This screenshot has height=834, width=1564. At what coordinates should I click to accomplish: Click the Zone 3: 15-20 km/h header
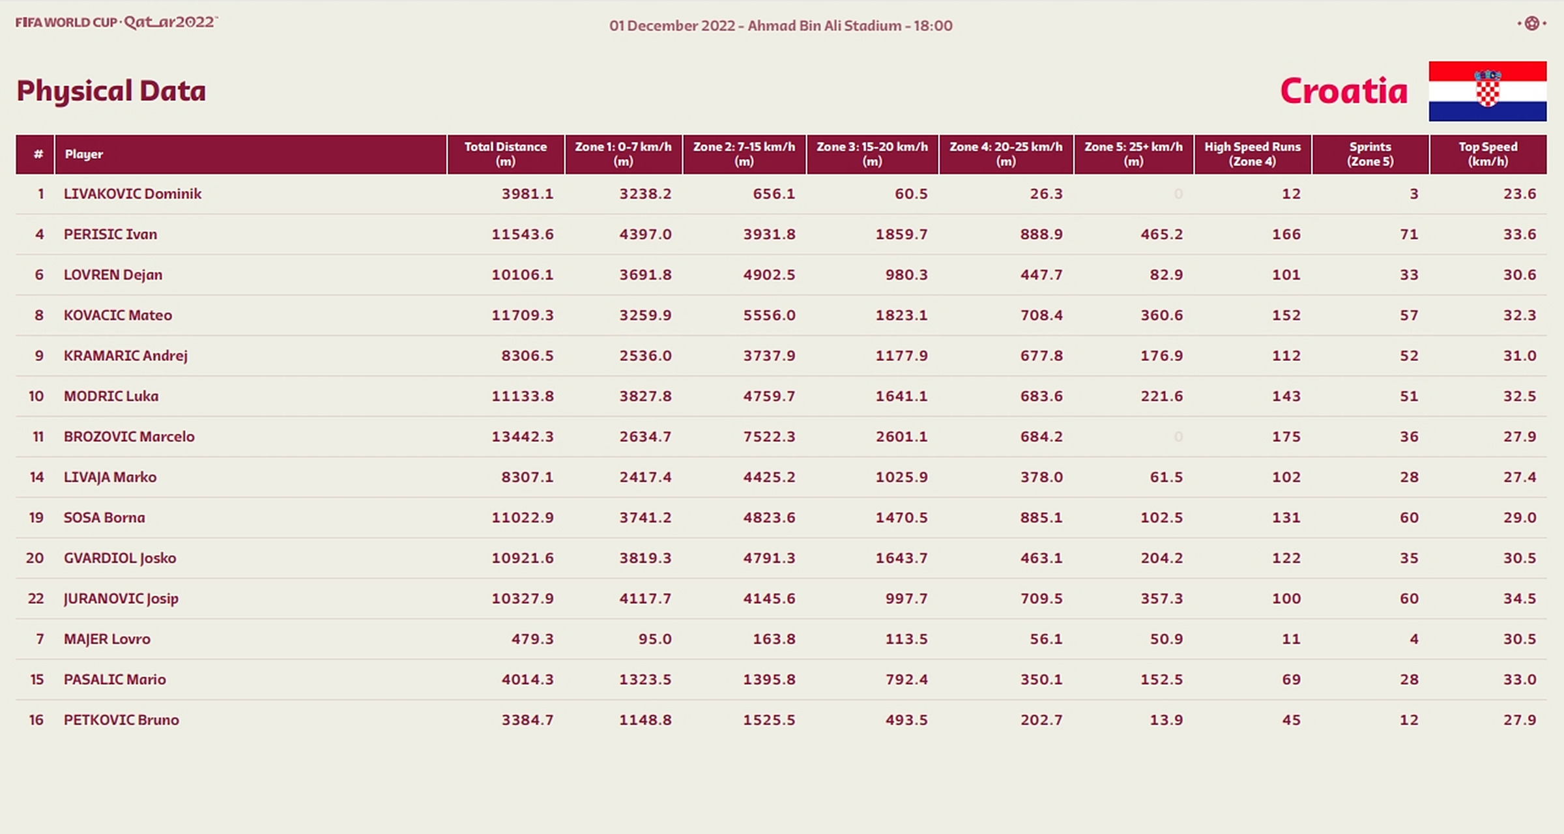click(x=872, y=154)
